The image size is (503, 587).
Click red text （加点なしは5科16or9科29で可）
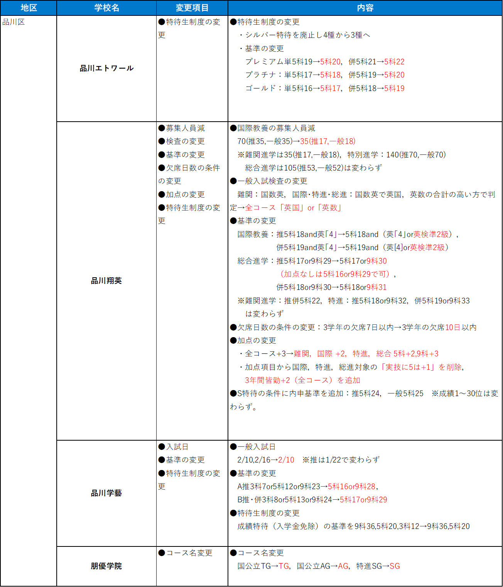point(335,274)
